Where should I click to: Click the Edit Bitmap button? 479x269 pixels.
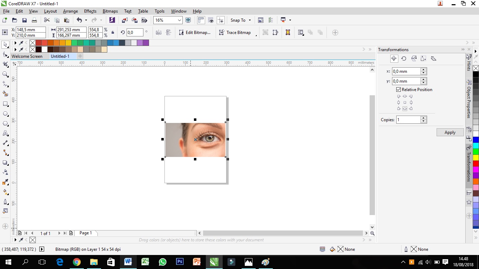(x=195, y=32)
